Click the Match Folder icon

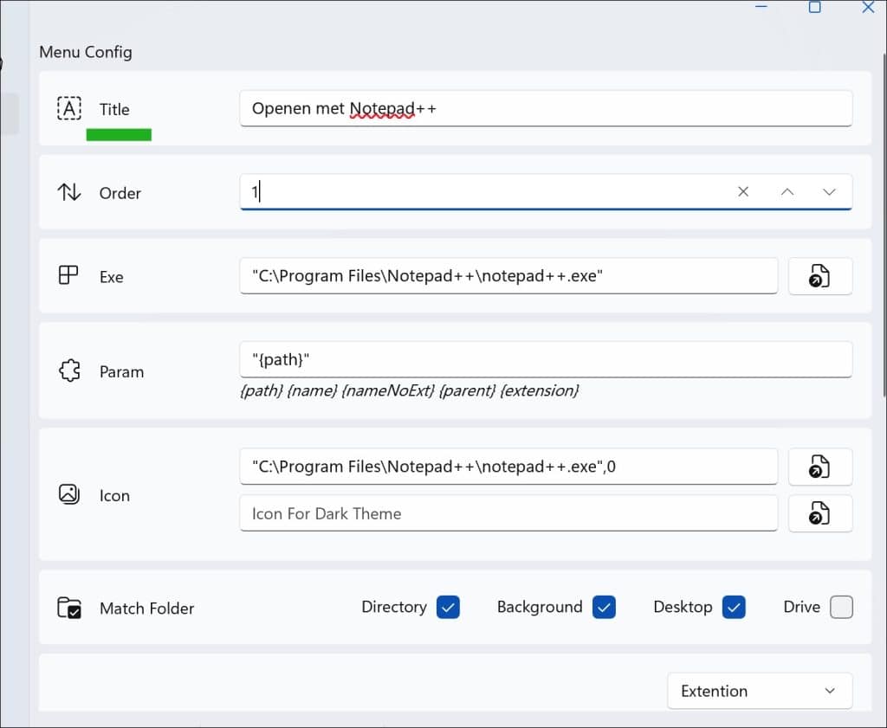pos(69,608)
